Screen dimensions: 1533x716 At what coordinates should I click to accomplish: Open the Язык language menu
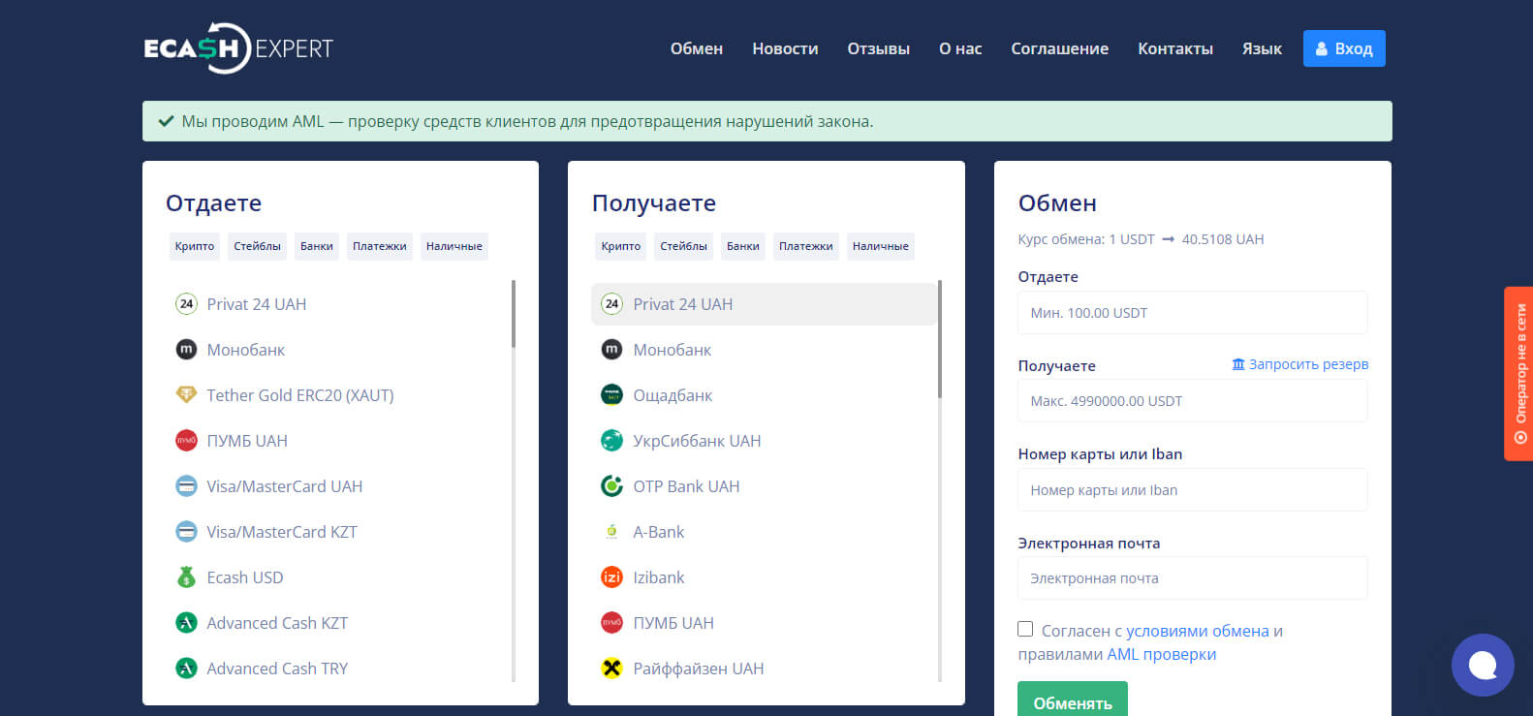click(x=1262, y=48)
